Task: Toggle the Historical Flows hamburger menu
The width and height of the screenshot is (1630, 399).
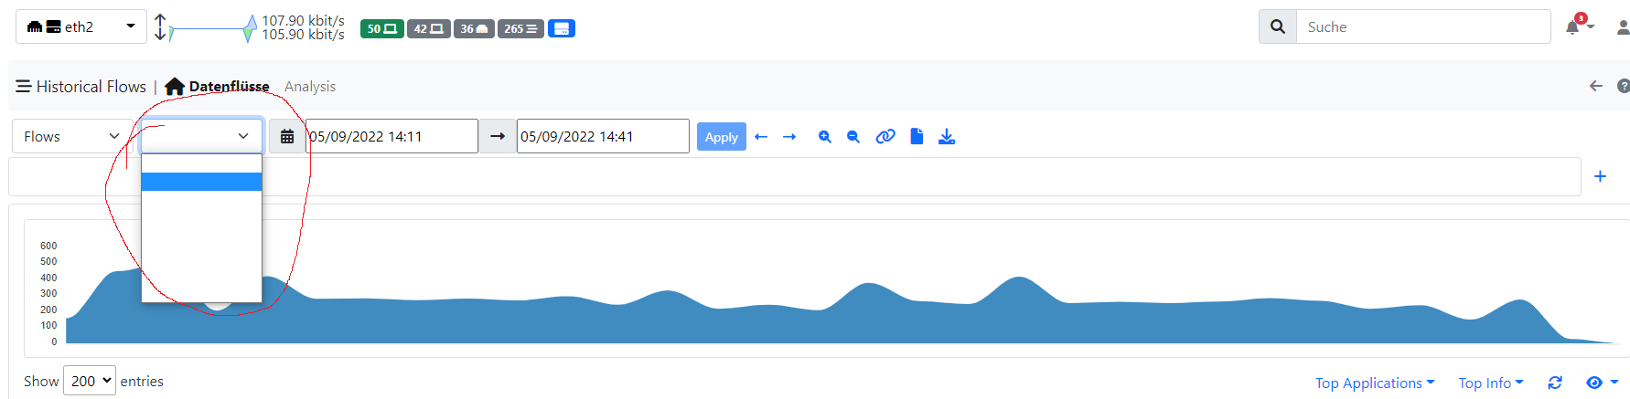Action: coord(24,86)
